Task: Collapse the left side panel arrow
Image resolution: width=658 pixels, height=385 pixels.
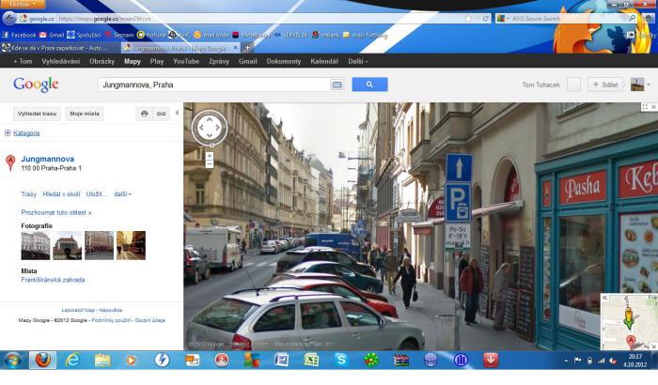Action: coord(177,114)
